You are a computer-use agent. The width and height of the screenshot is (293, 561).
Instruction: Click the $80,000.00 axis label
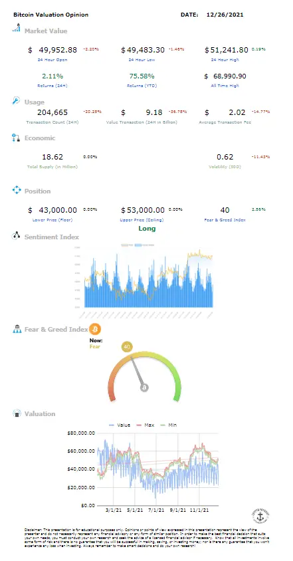tap(81, 433)
